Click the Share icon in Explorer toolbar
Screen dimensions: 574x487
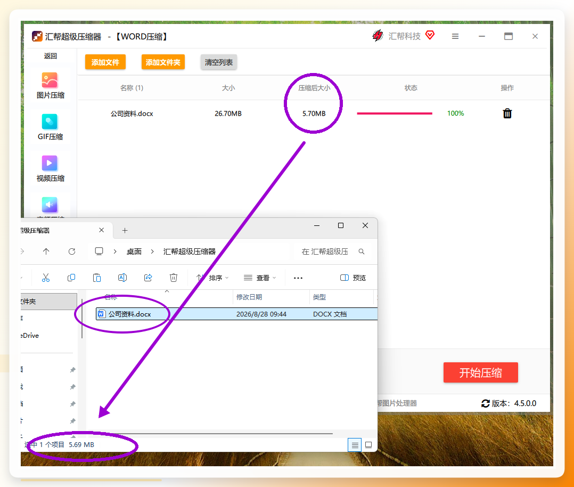tap(148, 278)
